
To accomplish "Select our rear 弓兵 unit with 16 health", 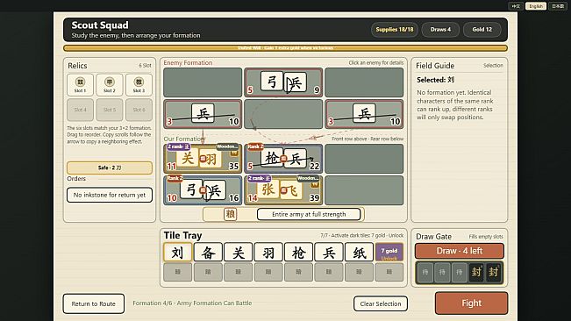I will [x=203, y=190].
